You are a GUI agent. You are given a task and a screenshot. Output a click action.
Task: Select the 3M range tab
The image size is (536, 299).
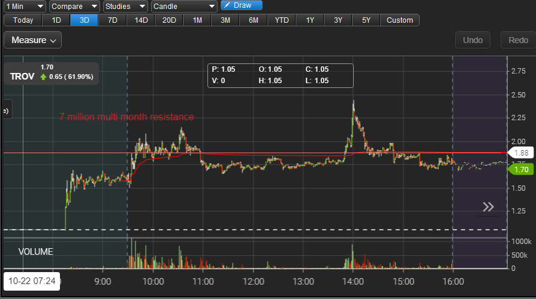coord(225,20)
